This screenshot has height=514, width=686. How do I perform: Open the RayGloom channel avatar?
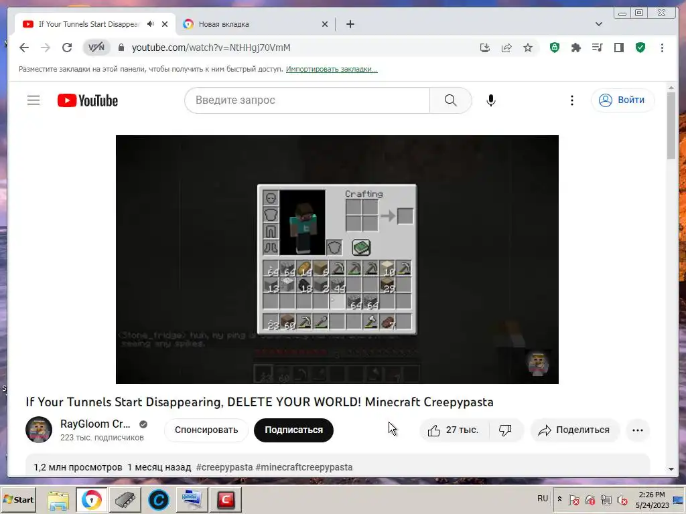(39, 430)
